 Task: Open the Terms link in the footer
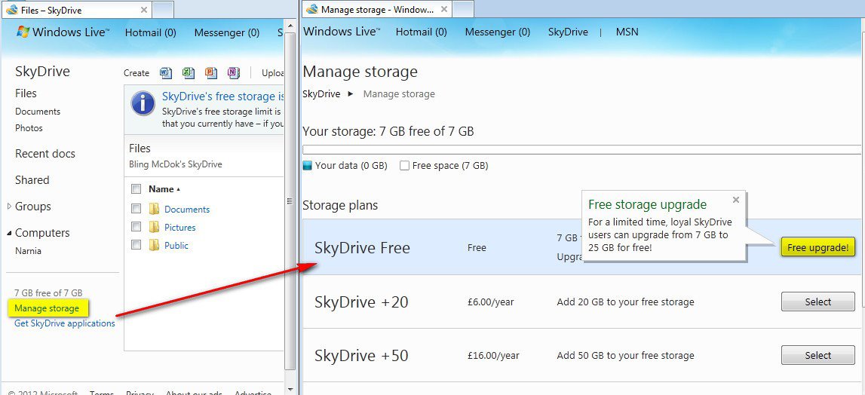coord(102,393)
